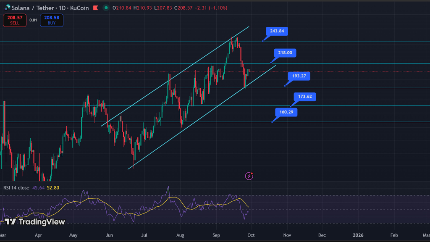Click the green market status circle

coord(106,8)
